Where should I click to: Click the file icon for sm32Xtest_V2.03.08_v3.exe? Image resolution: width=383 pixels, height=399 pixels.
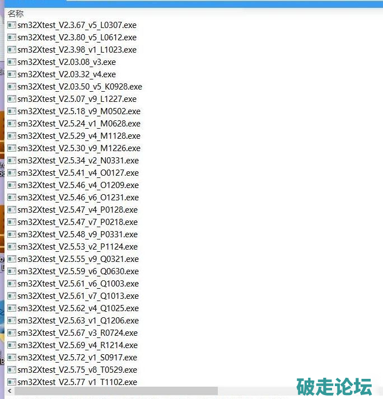pyautogui.click(x=11, y=62)
